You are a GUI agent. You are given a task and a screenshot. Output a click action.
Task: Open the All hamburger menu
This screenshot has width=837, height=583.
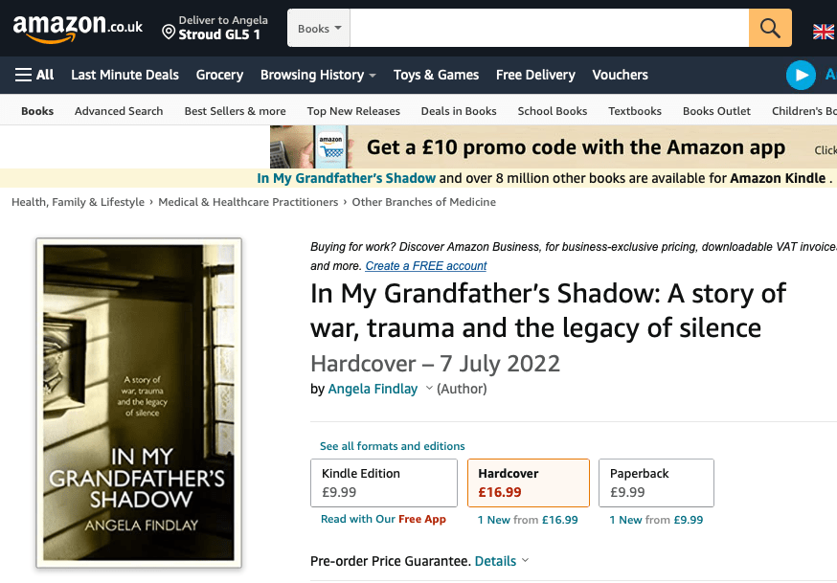pyautogui.click(x=34, y=75)
